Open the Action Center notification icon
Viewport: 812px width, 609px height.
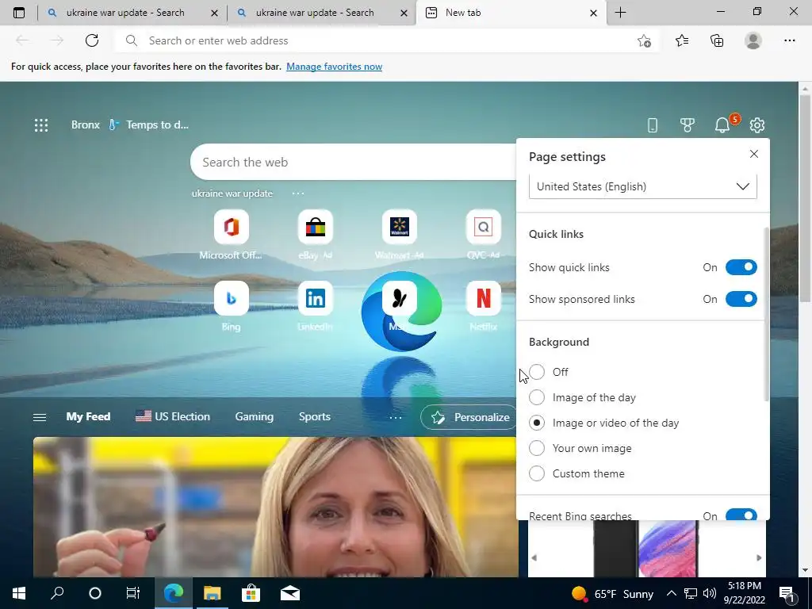pyautogui.click(x=787, y=593)
